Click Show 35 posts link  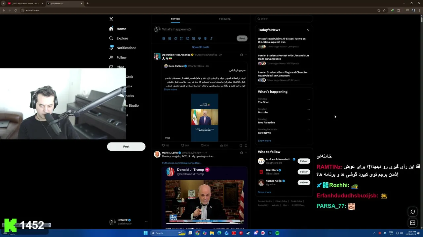(x=201, y=47)
